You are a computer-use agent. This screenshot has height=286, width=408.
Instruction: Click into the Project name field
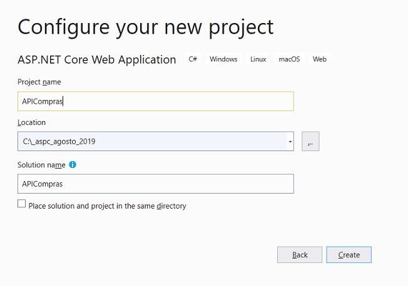(156, 101)
